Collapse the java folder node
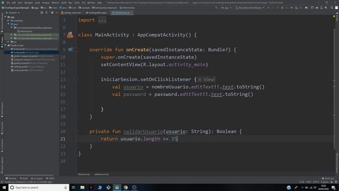Image resolution: width=339 pixels, height=191 pixels. 8,24
